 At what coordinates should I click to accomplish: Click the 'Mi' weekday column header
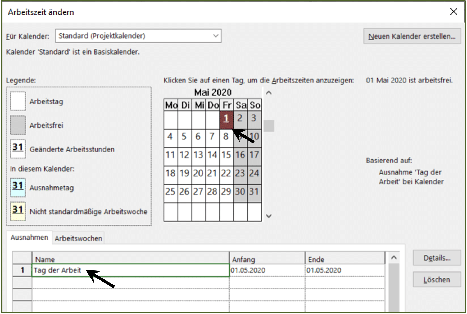click(x=199, y=105)
